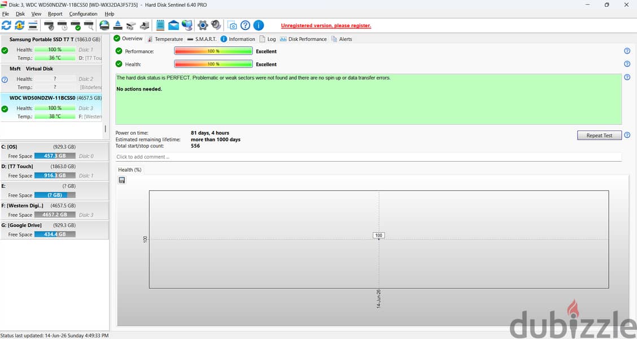This screenshot has width=637, height=339.
Task: Click the 434.4 GB free space bar
Action: click(55, 234)
